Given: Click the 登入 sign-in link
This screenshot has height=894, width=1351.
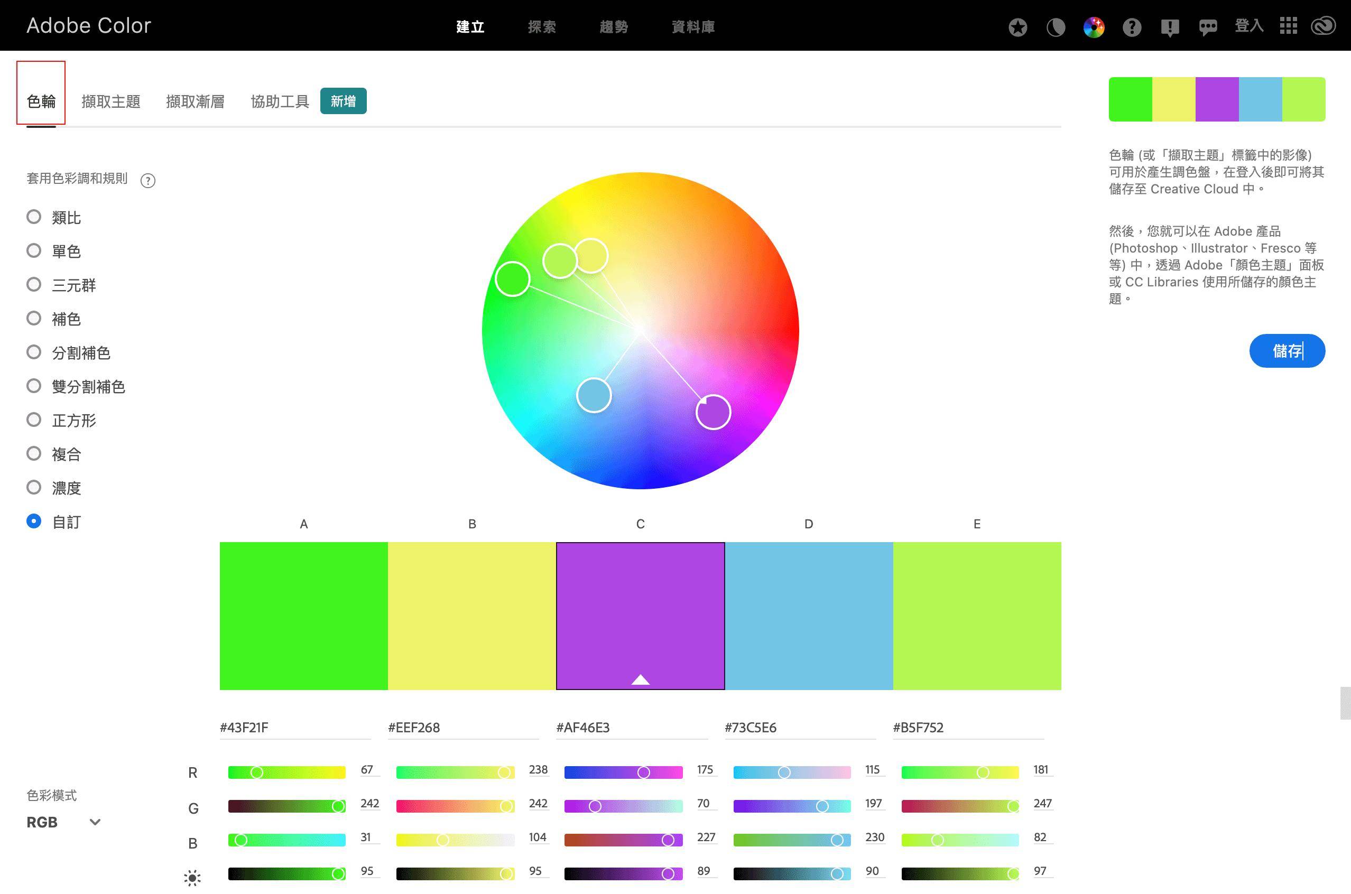Looking at the screenshot, I should 1249,26.
